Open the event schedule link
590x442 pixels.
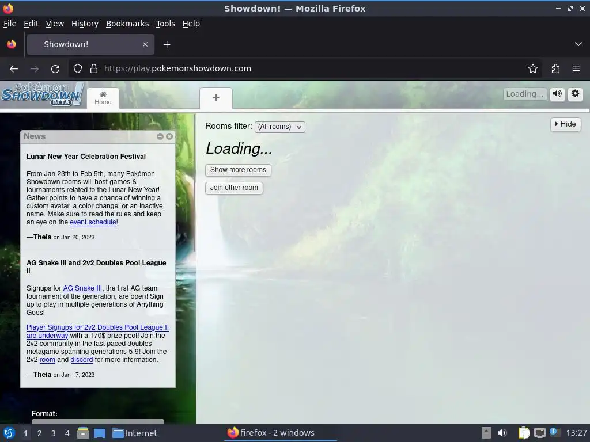(x=93, y=222)
